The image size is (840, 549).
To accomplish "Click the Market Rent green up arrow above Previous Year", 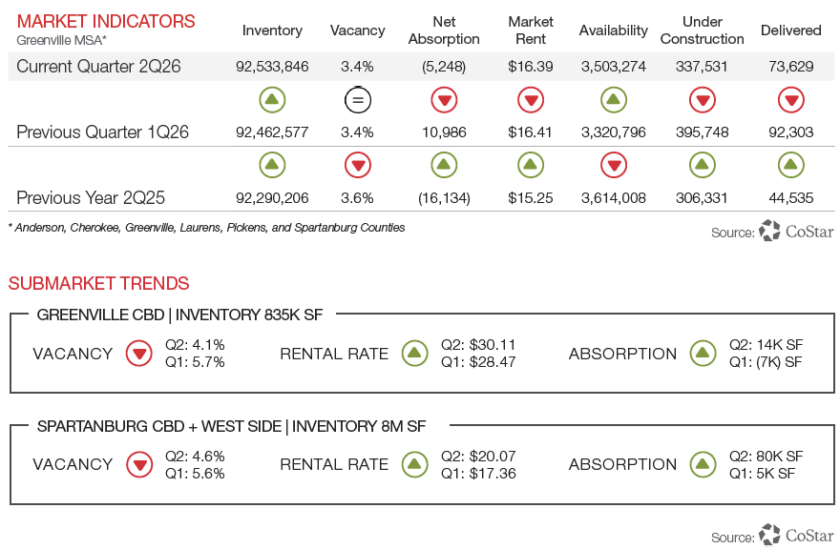I will click(531, 165).
